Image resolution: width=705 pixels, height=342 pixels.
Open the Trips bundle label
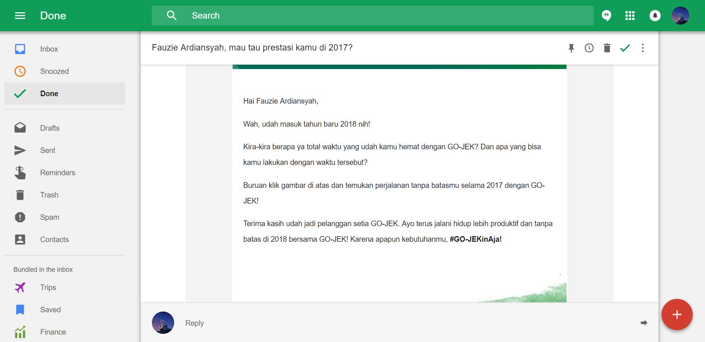(x=48, y=287)
